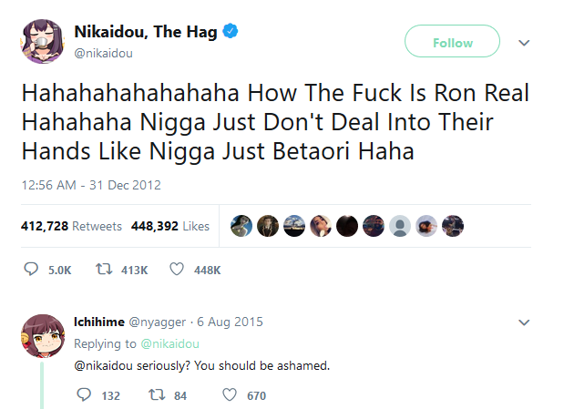Click the reply icon on Ichihime's reply
564x409 pixels.
(x=85, y=395)
